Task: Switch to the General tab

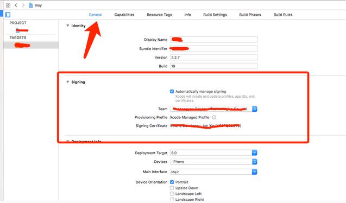Action: pyautogui.click(x=96, y=15)
